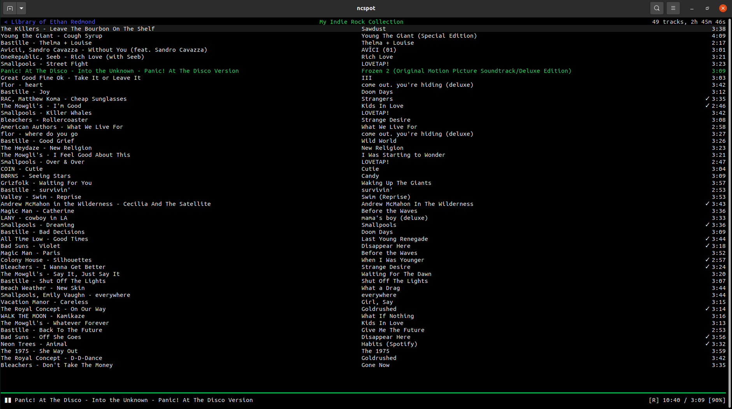Viewport: 732px width, 409px height.
Task: Click the repeat [R] indicator
Action: point(654,400)
